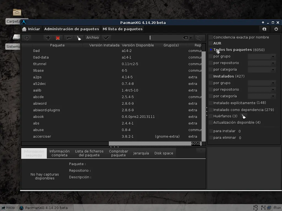Select the abook package row
The image size is (282, 211).
111,116
